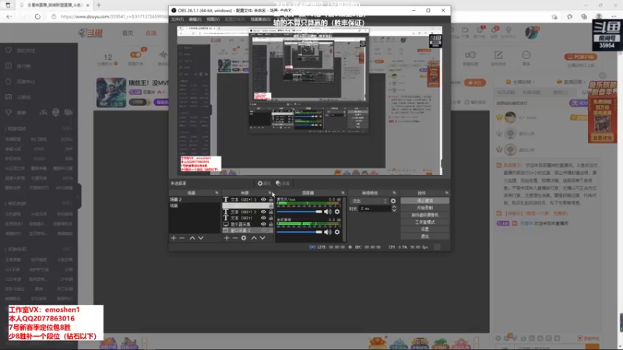Open the Scene Collection menu in OBS
The height and width of the screenshot is (350, 623).
coord(261,19)
